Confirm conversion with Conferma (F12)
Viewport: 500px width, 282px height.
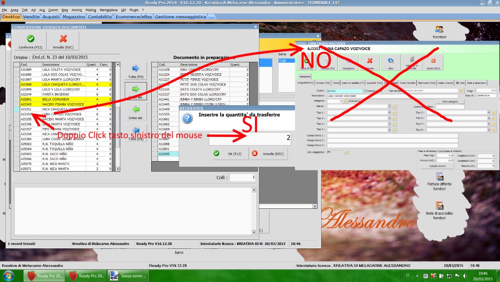click(x=31, y=41)
